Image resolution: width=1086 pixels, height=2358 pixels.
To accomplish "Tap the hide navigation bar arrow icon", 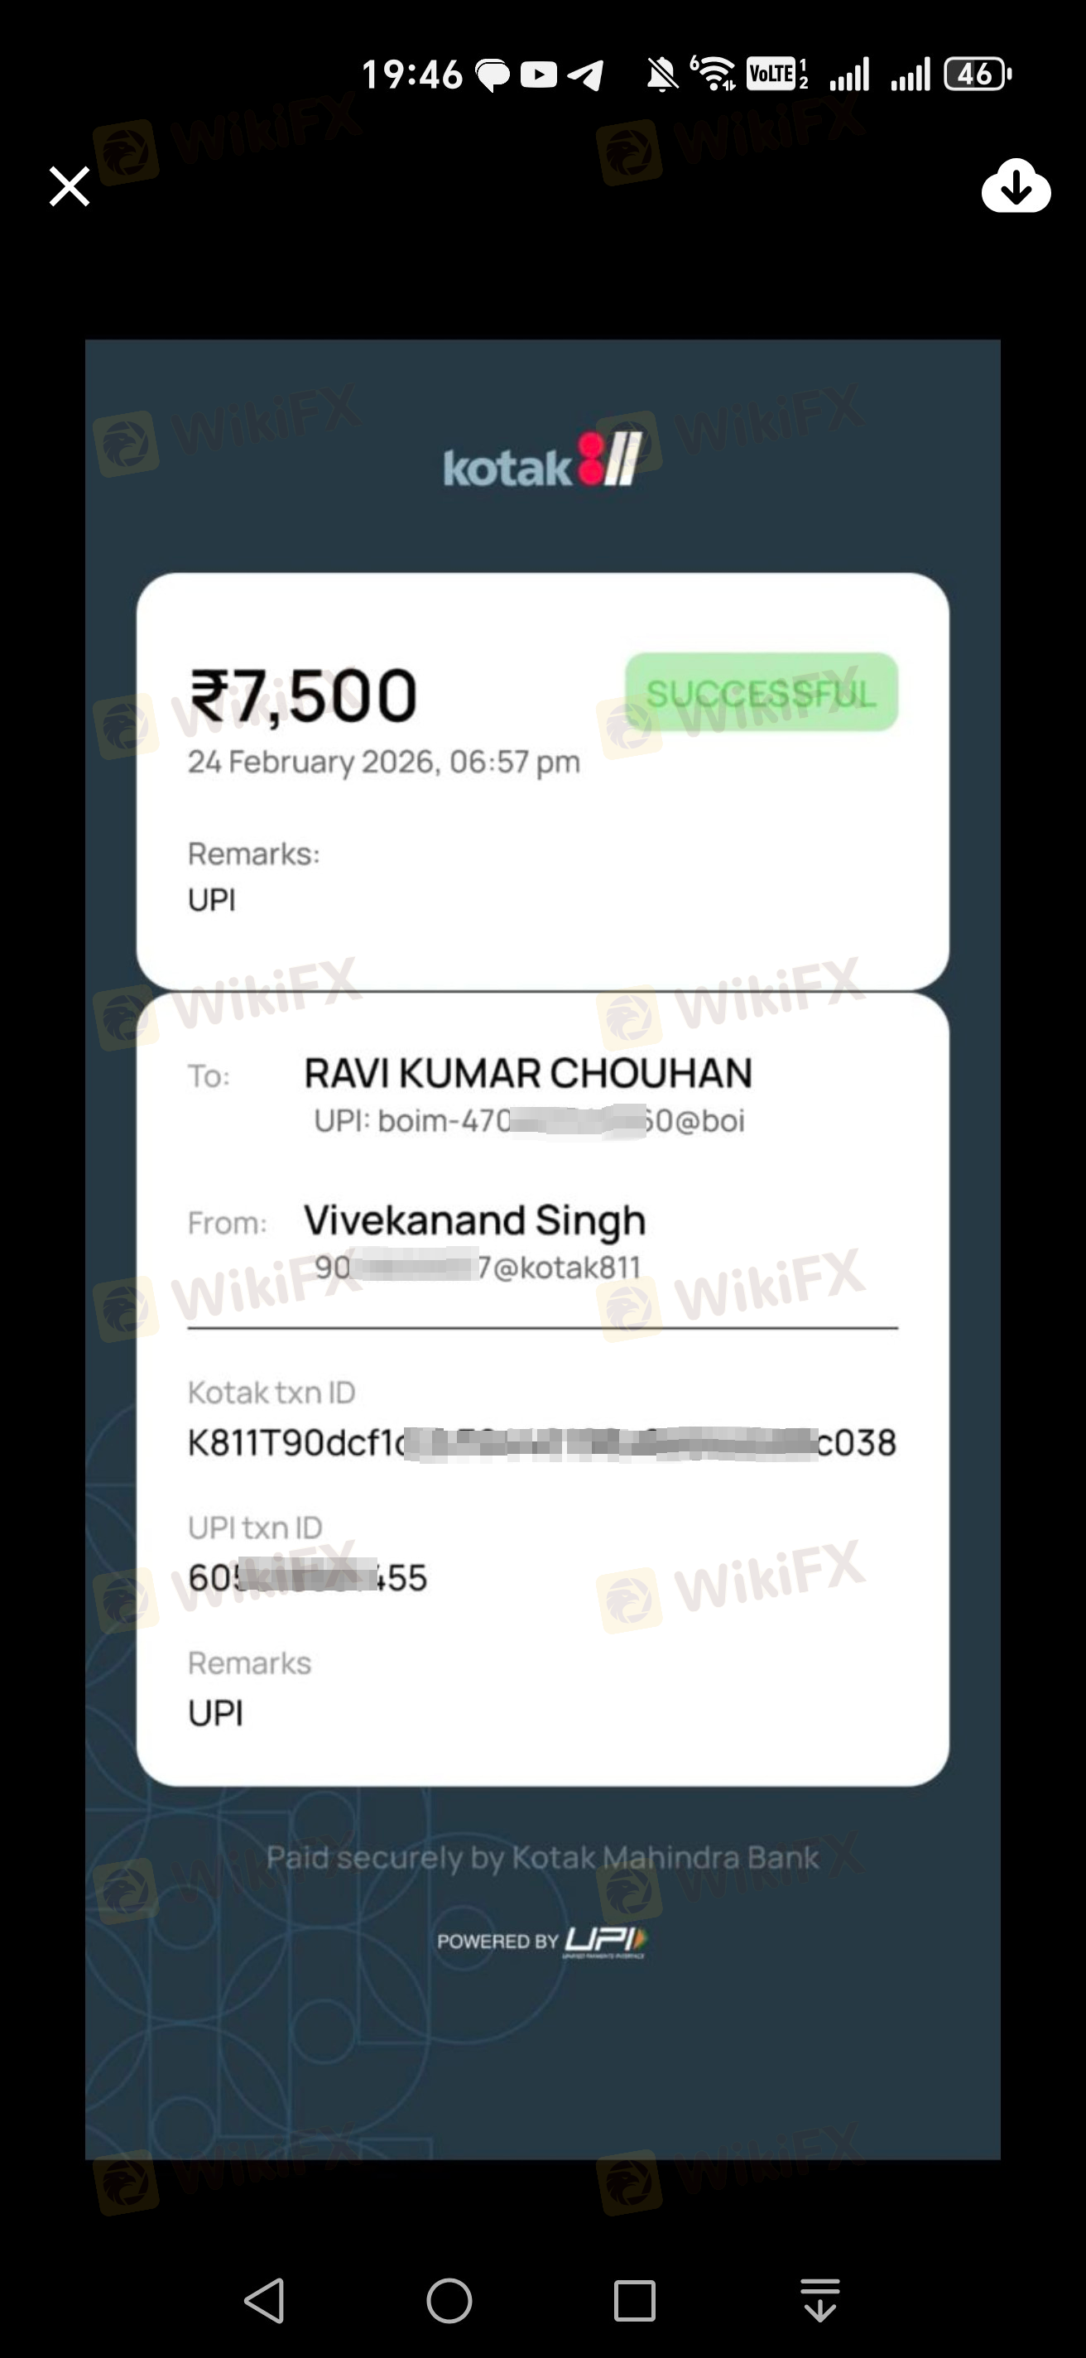I will (x=819, y=2300).
